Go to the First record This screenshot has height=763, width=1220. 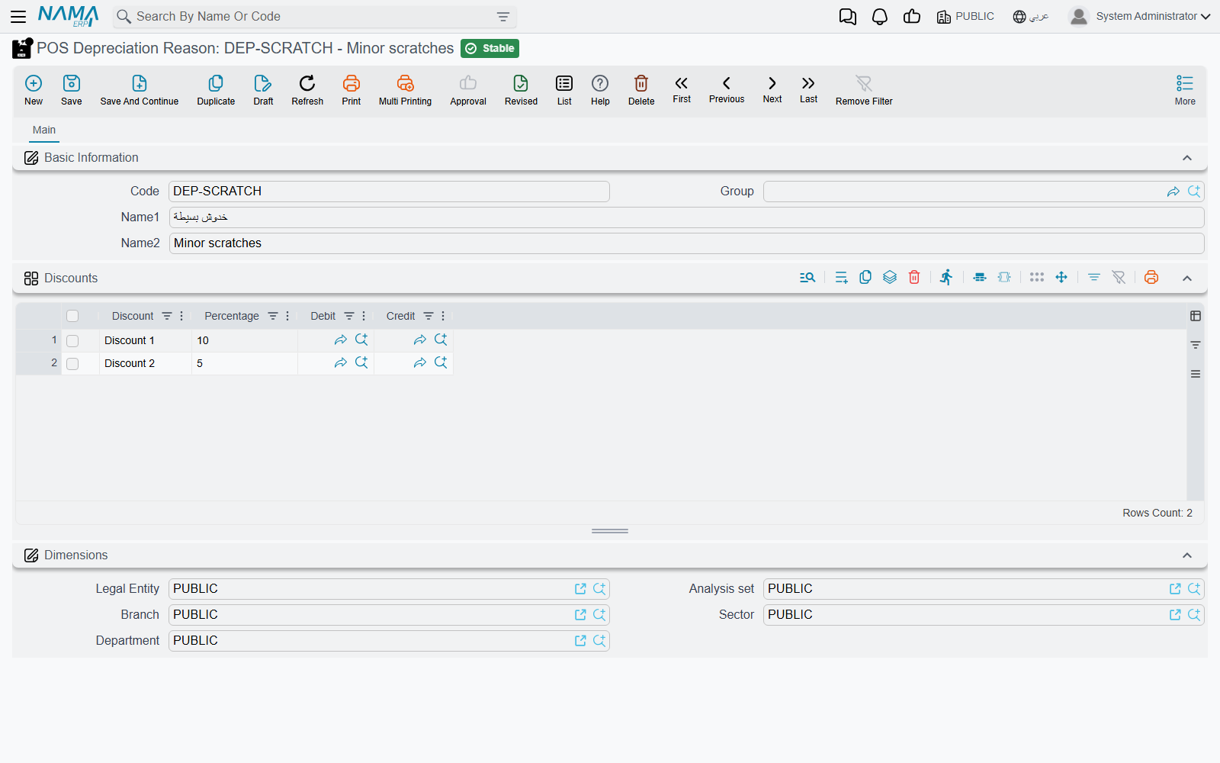682,89
